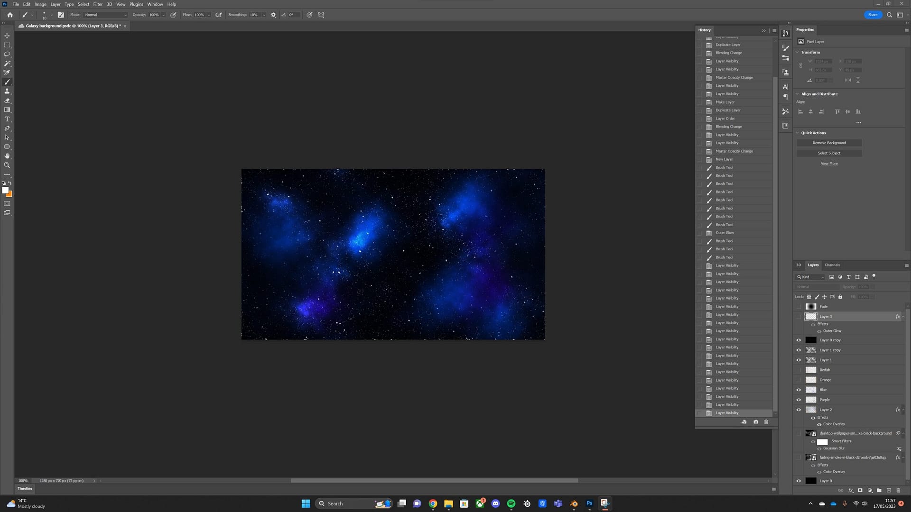911x512 pixels.
Task: Toggle visibility of Layer 0 copy
Action: 799,340
